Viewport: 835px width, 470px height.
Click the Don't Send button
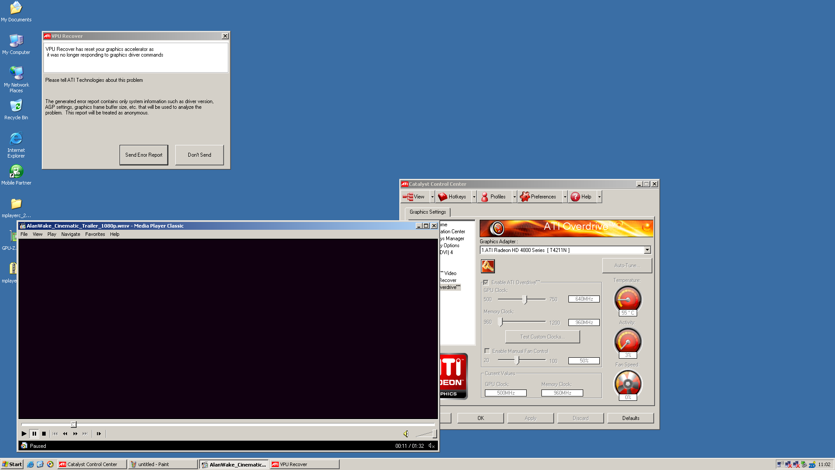[199, 155]
